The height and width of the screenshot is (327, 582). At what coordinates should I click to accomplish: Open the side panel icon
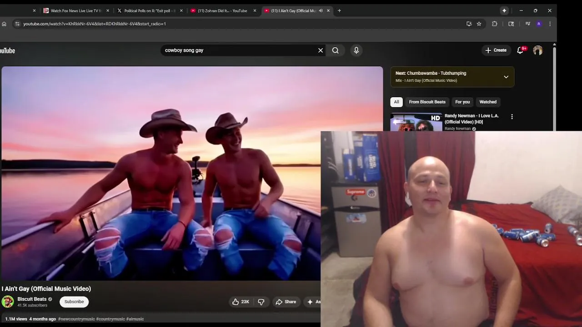[511, 24]
